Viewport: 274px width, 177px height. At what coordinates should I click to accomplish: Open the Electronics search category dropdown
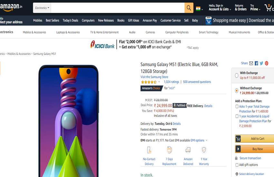click(42, 8)
